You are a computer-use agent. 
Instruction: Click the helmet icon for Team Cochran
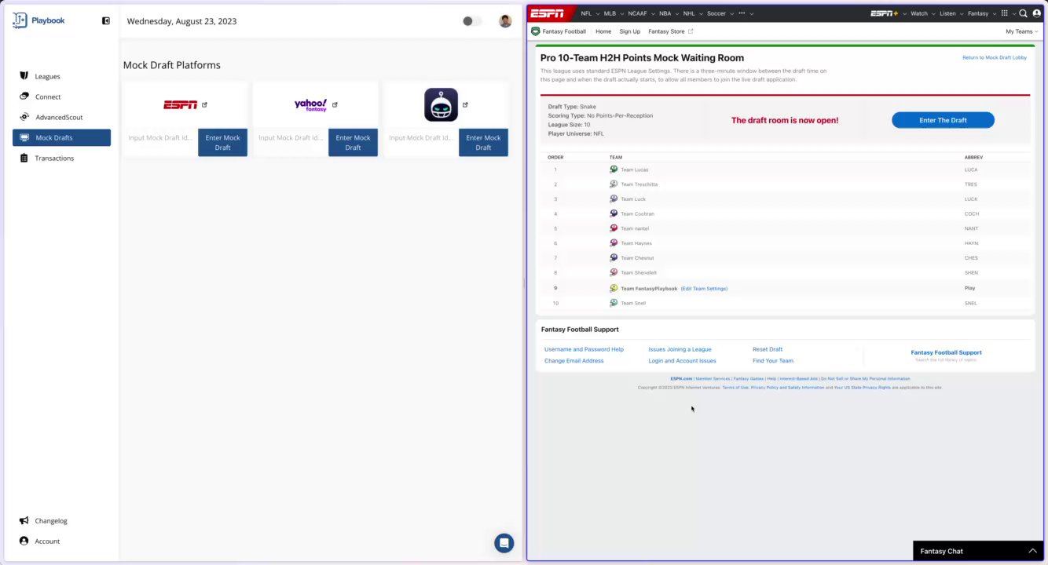pos(614,213)
